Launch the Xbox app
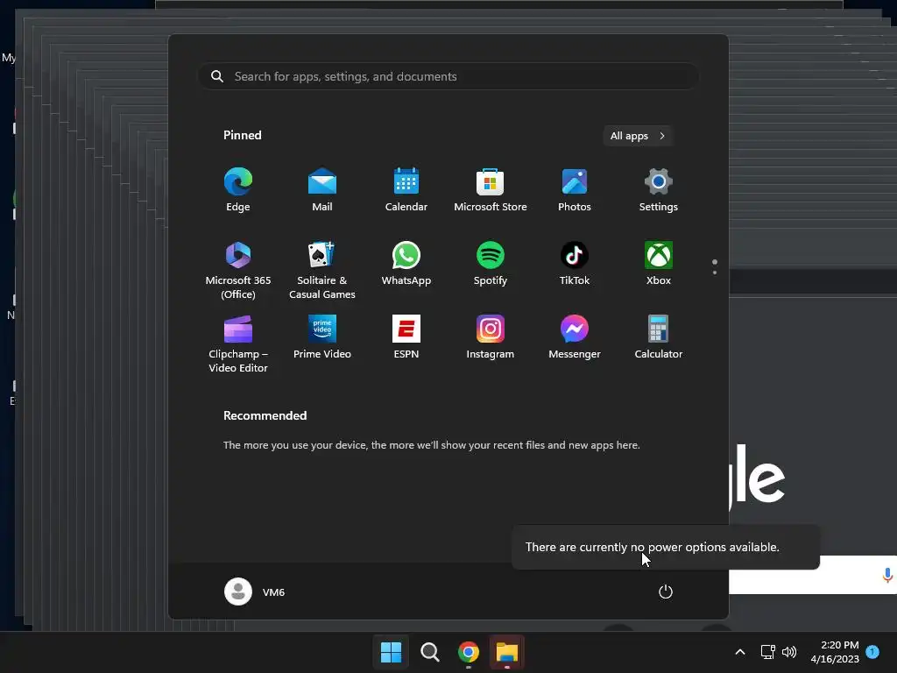Image resolution: width=897 pixels, height=673 pixels. tap(659, 263)
